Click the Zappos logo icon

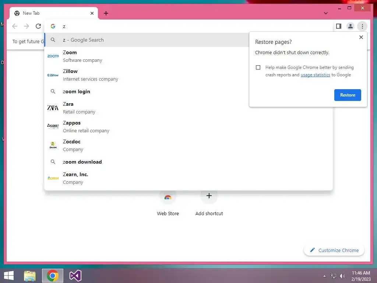point(53,126)
